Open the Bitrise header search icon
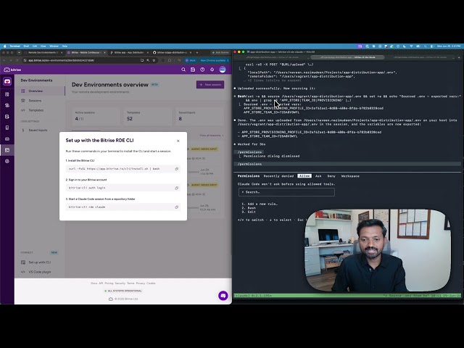 [x=183, y=70]
